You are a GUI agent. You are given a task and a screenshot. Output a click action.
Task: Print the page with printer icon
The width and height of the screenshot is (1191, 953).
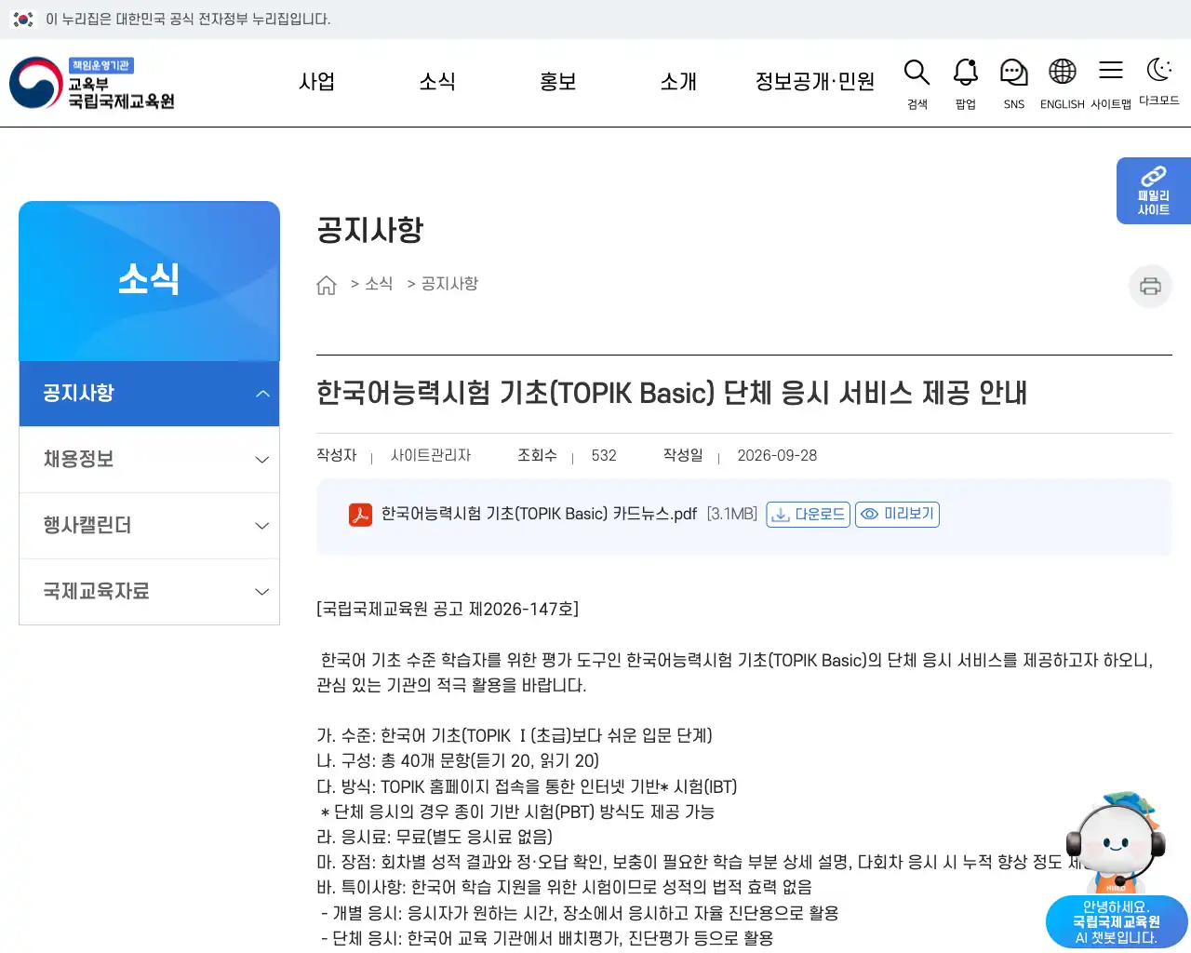coord(1151,286)
